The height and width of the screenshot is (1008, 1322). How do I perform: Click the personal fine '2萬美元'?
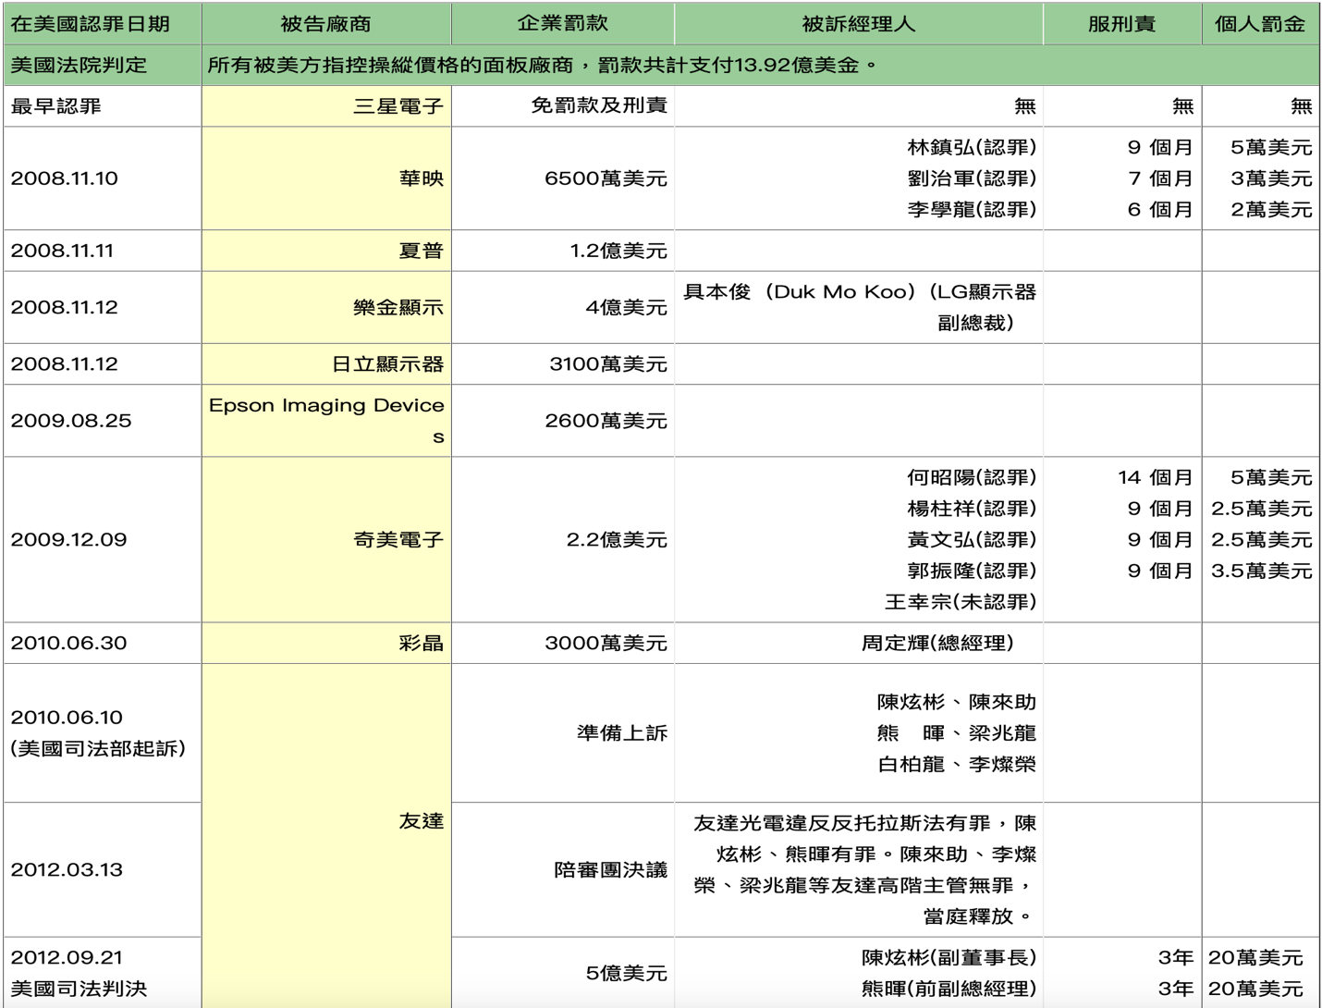click(1271, 210)
